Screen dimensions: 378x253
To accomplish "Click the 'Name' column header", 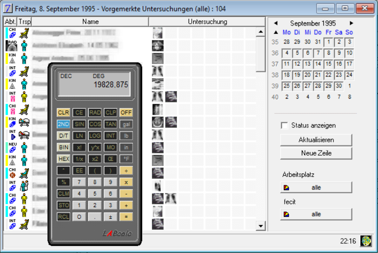I will pos(90,22).
